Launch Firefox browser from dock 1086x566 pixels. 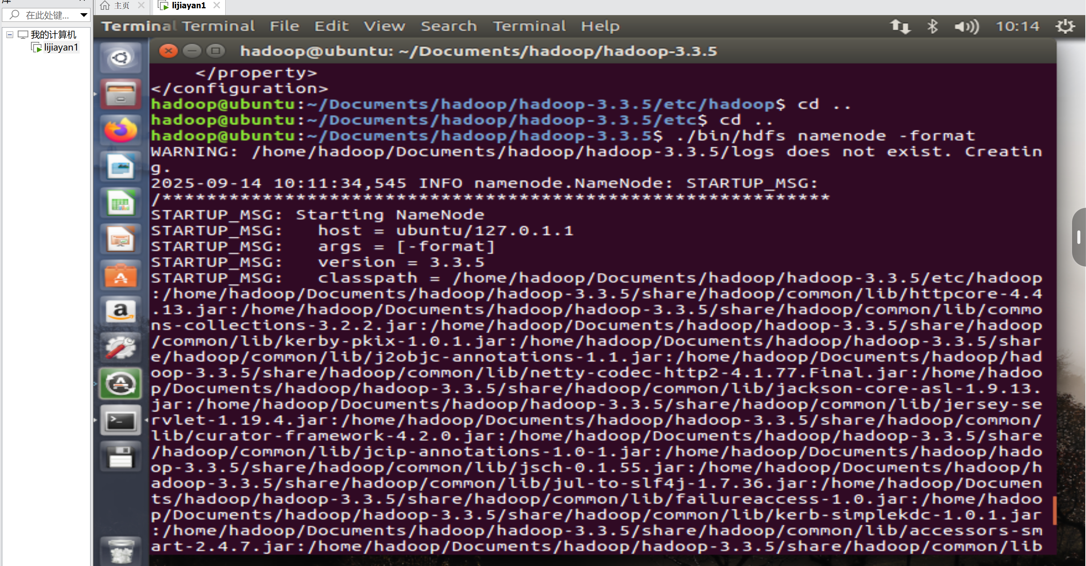(121, 130)
